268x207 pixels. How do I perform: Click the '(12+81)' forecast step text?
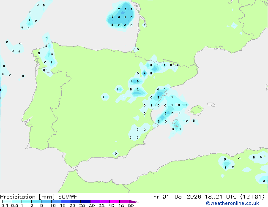[x=253, y=197]
